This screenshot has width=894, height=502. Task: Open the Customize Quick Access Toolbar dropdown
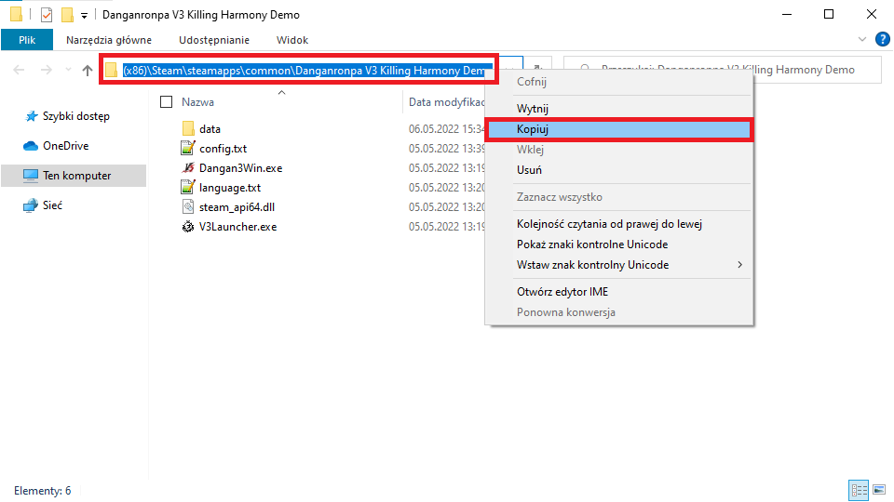(x=85, y=16)
